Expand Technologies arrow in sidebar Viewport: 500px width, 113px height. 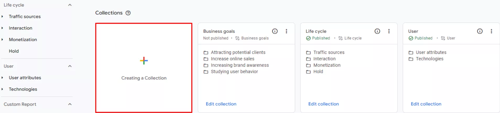click(x=2, y=89)
